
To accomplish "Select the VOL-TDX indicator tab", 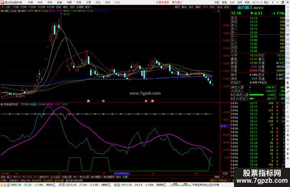I will point(27,177).
